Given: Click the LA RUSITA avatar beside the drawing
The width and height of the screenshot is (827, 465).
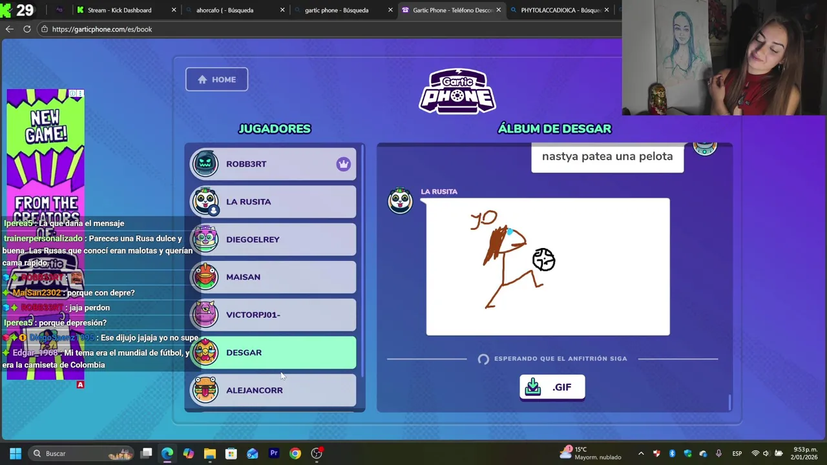Looking at the screenshot, I should pos(400,201).
